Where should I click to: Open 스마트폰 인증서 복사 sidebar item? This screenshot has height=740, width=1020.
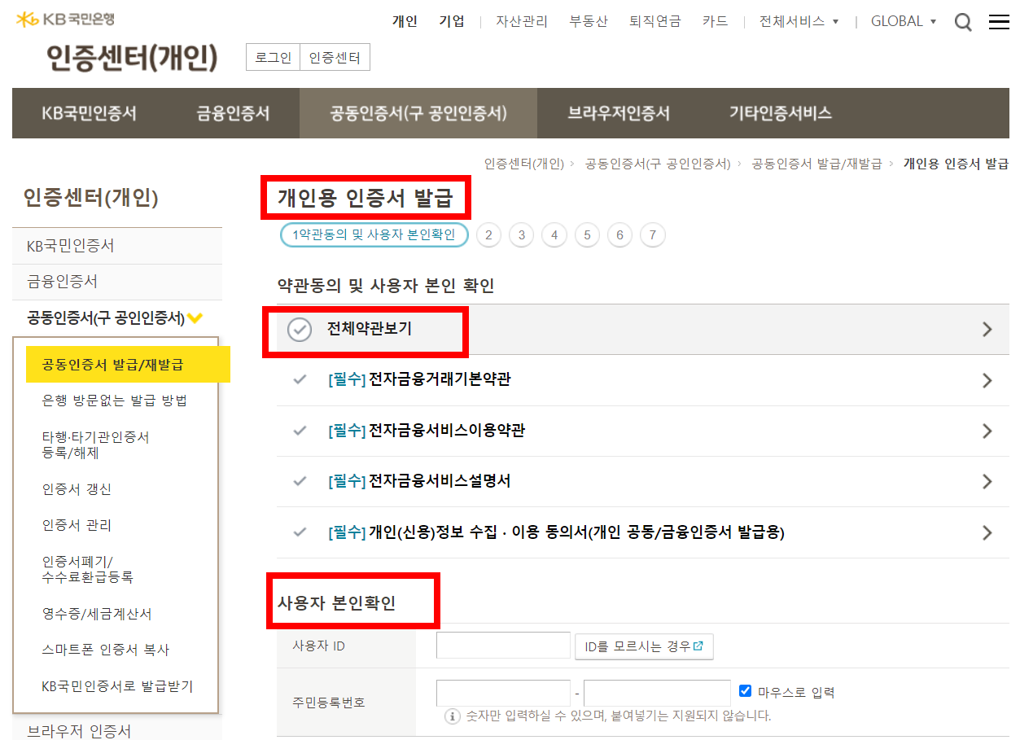106,650
